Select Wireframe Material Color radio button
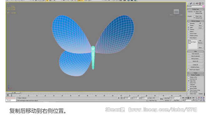The width and height of the screenshot is (206, 115). (x=194, y=13)
